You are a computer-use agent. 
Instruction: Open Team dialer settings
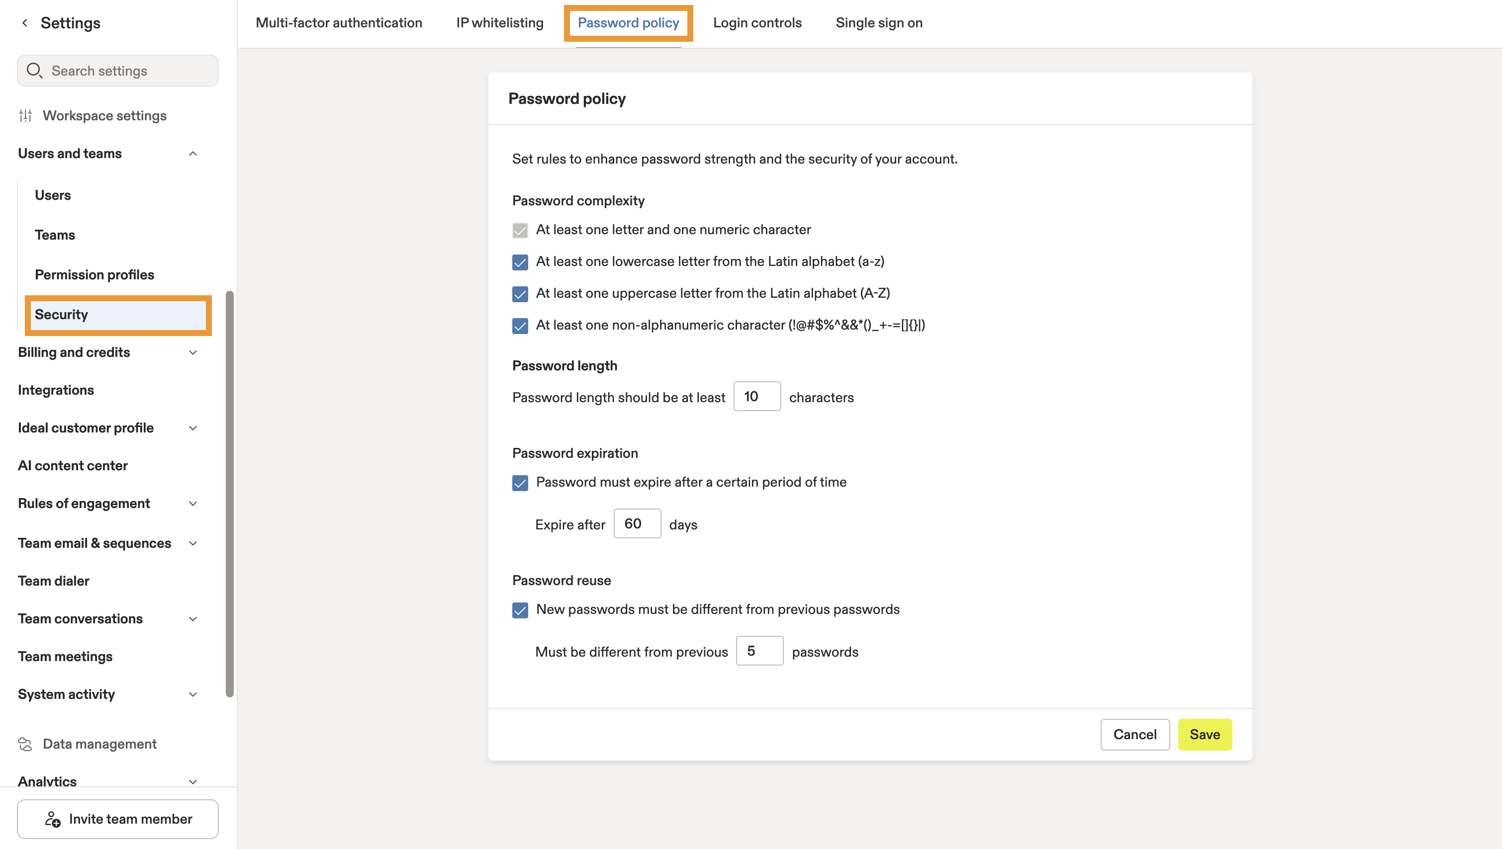54,581
